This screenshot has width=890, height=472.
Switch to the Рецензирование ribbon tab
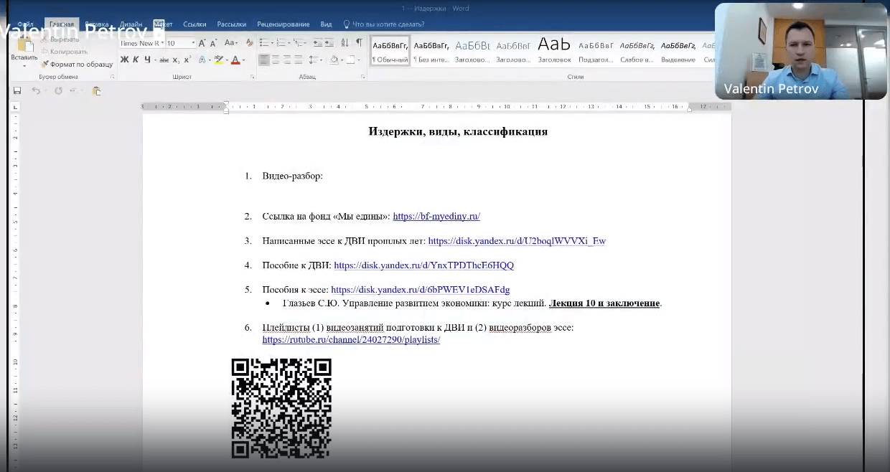(283, 24)
